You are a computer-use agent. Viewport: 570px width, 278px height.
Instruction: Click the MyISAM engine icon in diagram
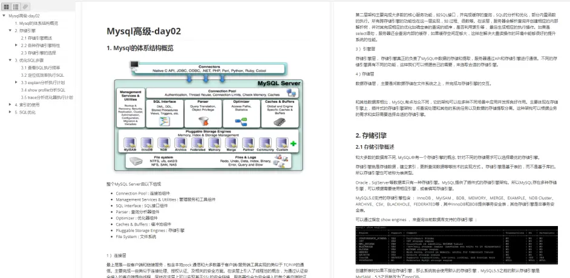[129, 143]
